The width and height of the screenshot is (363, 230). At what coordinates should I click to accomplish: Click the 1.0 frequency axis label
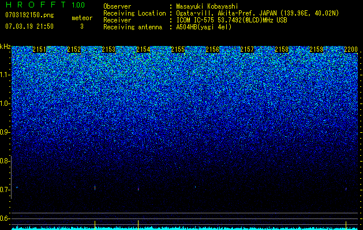tap(5, 103)
